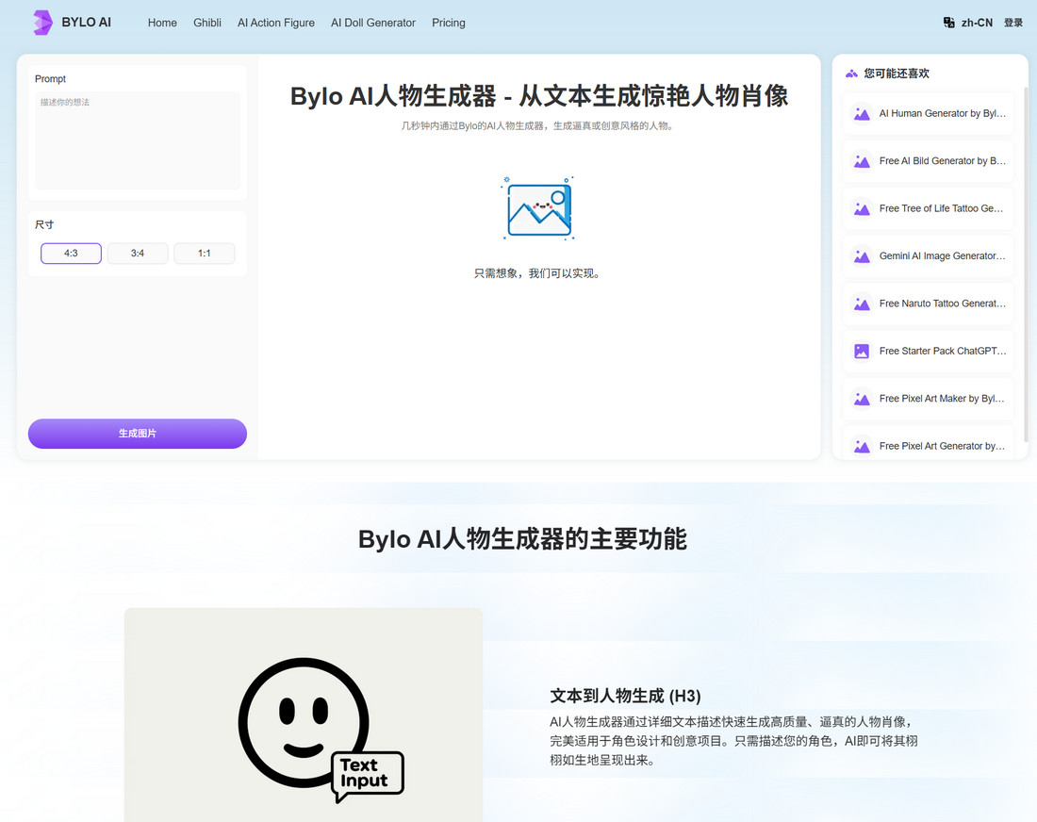Click the Prompt label
1037x822 pixels.
click(50, 79)
